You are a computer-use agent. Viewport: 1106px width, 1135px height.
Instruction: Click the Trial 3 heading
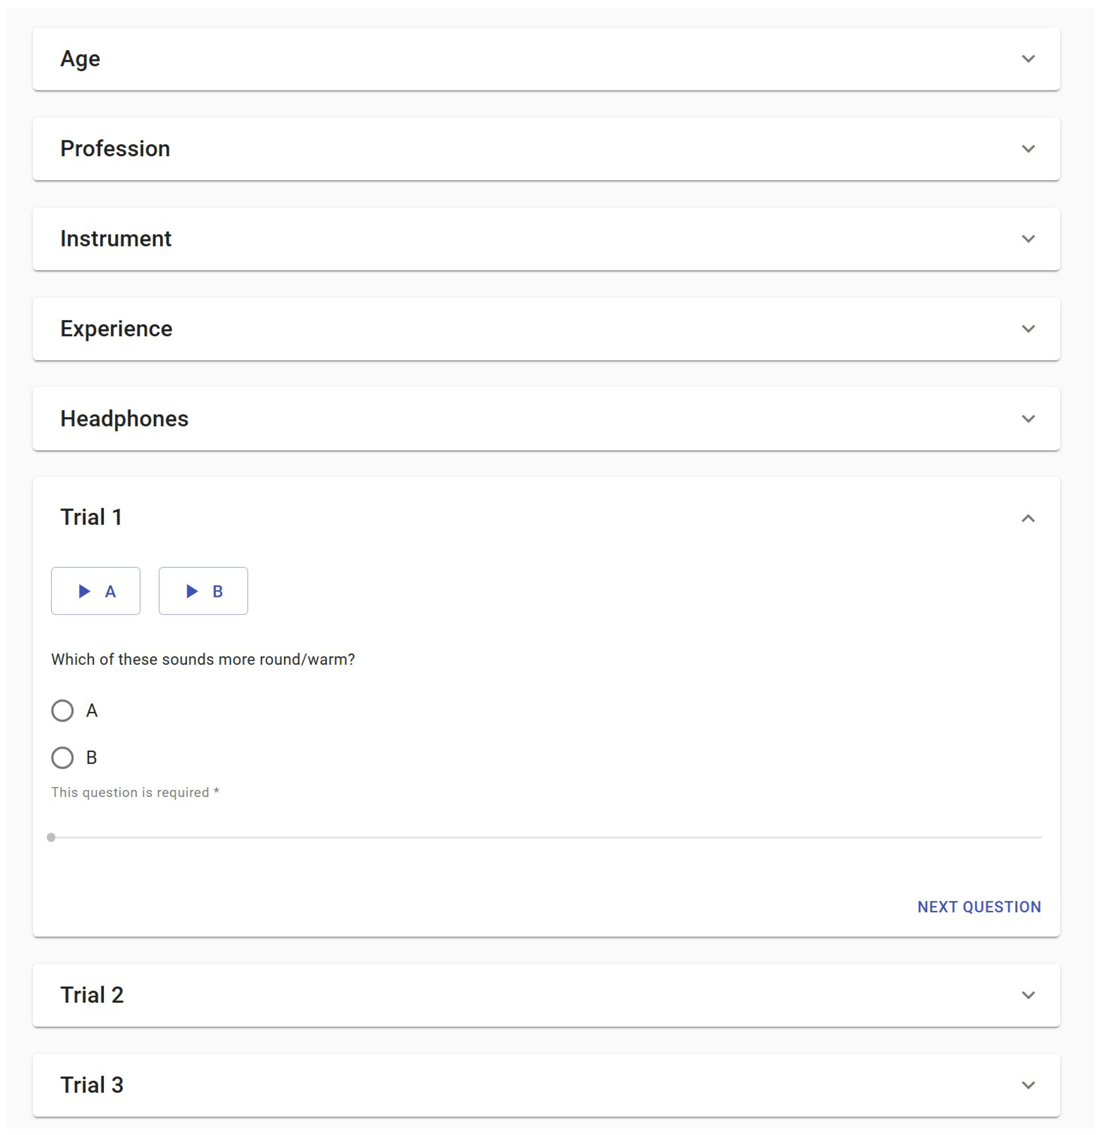pyautogui.click(x=92, y=1085)
